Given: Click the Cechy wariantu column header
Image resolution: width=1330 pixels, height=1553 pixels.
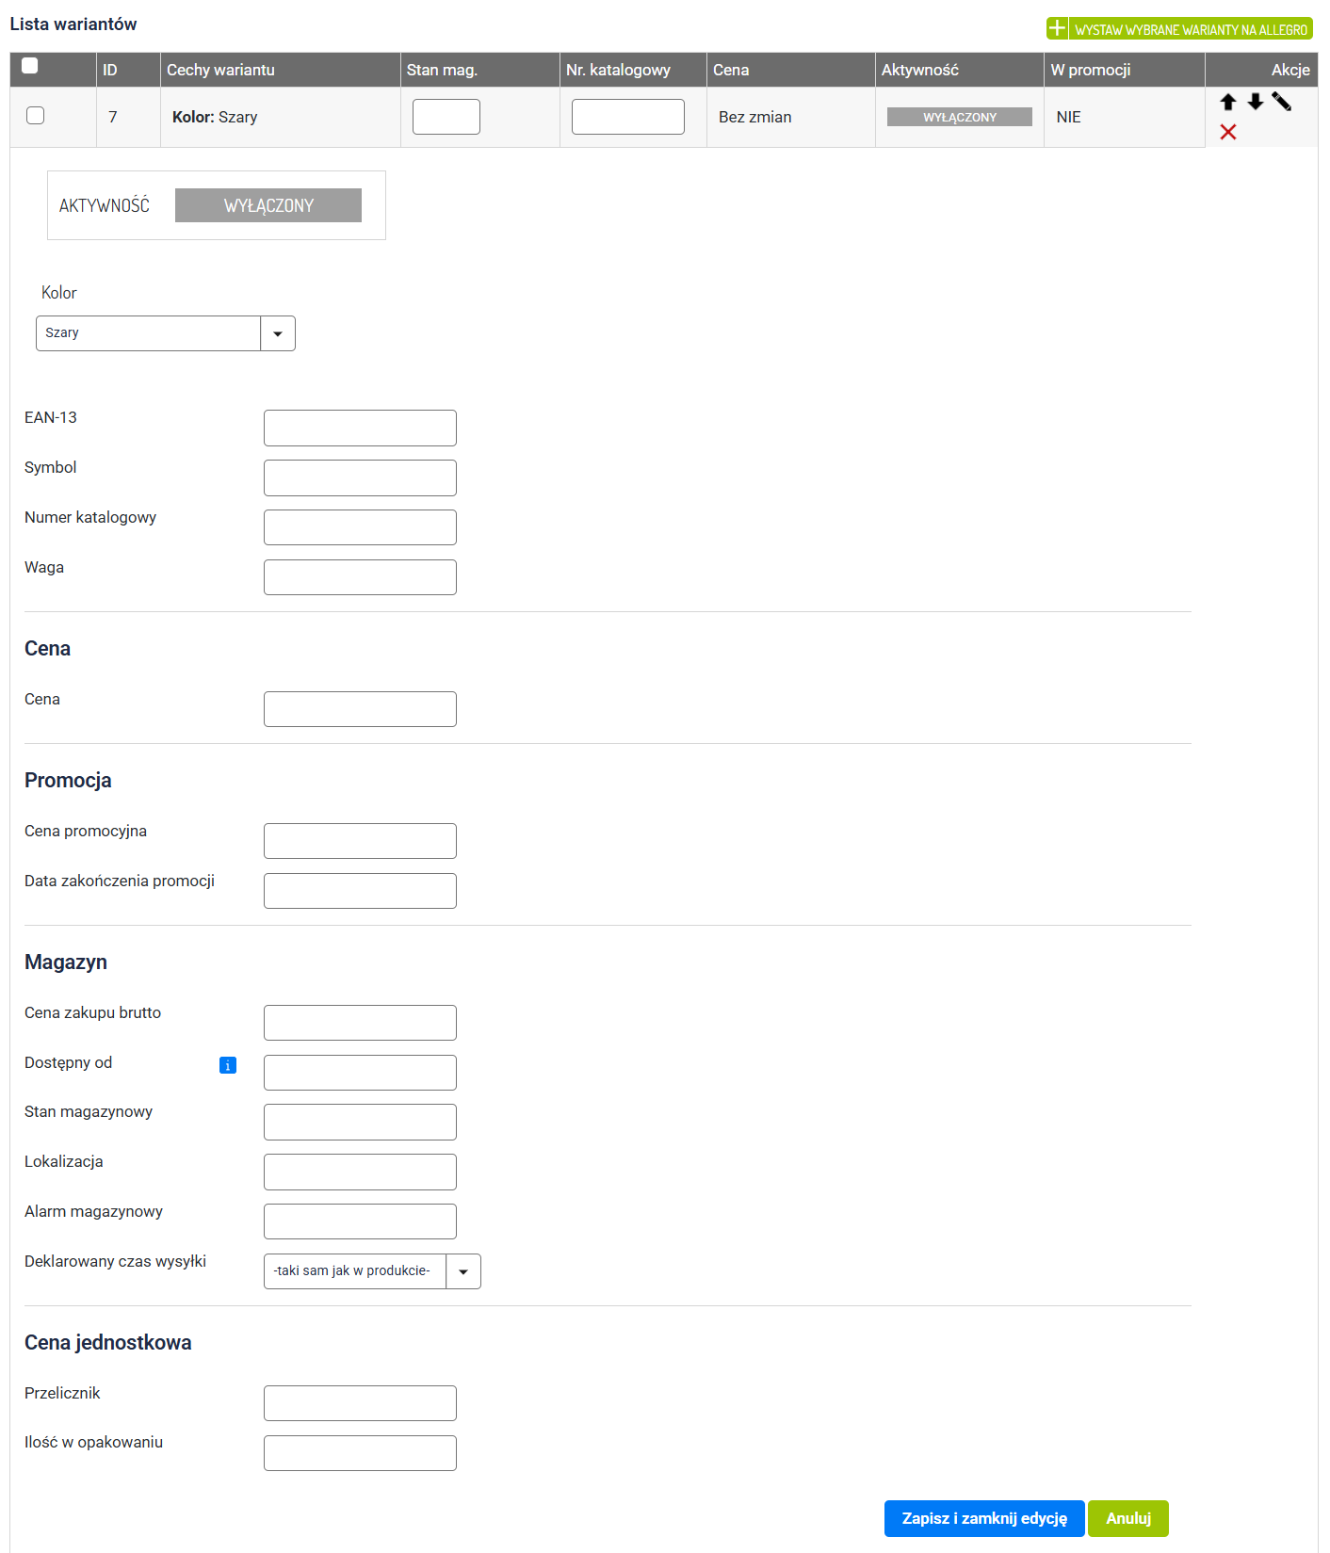Looking at the screenshot, I should tap(220, 70).
